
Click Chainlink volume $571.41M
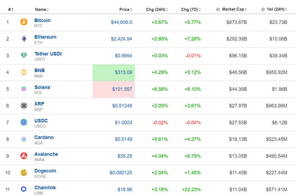[x=277, y=189]
